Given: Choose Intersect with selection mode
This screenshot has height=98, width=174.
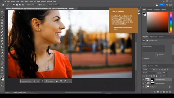Looking at the screenshot, I should [23, 5].
